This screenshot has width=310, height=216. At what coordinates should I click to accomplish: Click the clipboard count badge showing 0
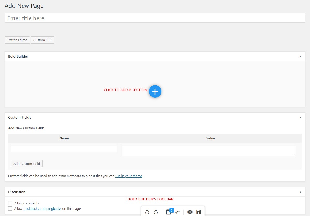point(172,211)
